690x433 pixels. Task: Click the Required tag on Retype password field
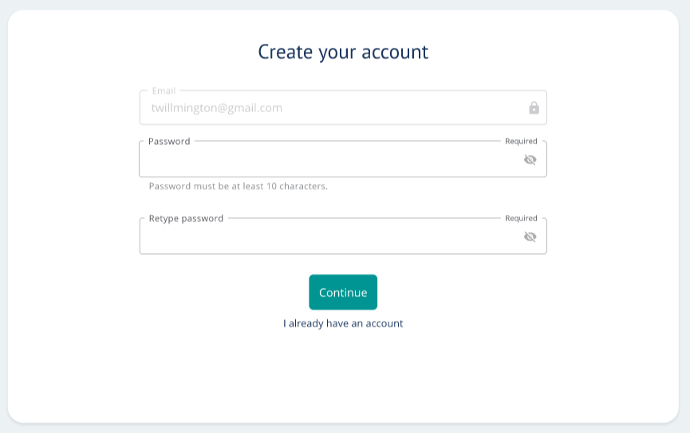pyautogui.click(x=521, y=218)
